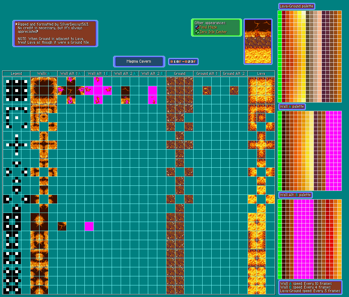
Task: Open the Final Maze link
Action: 208,28
